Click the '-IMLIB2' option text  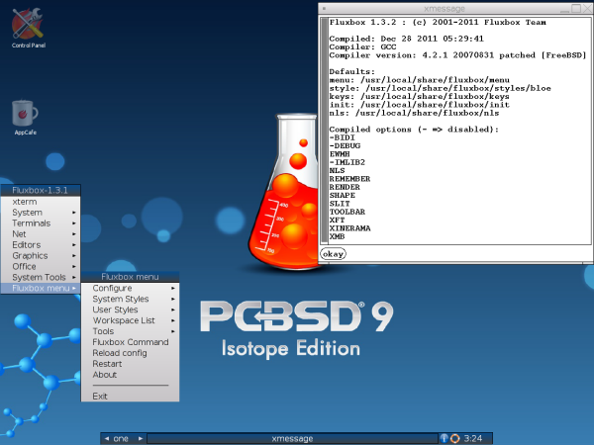click(x=347, y=162)
